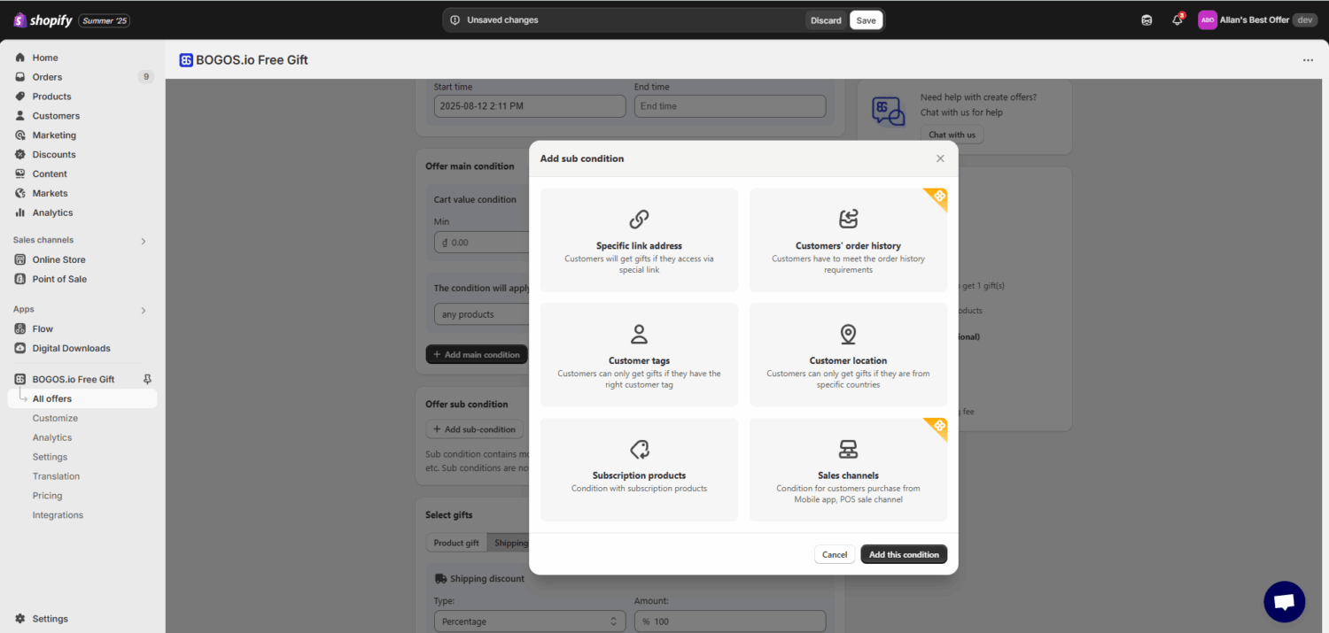This screenshot has height=633, width=1329.
Task: Open BOGOS Settings submenu item
Action: 50,457
